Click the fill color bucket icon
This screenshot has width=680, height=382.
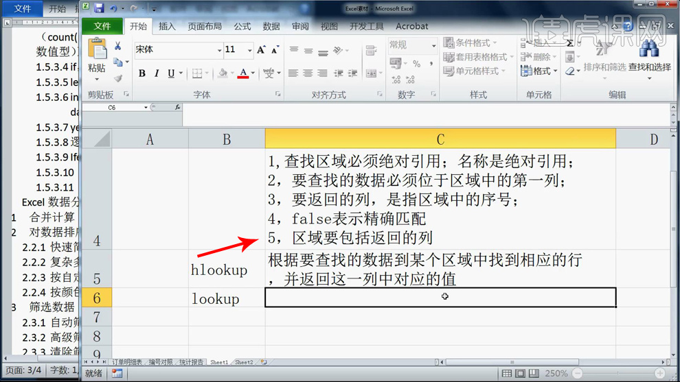click(x=223, y=73)
